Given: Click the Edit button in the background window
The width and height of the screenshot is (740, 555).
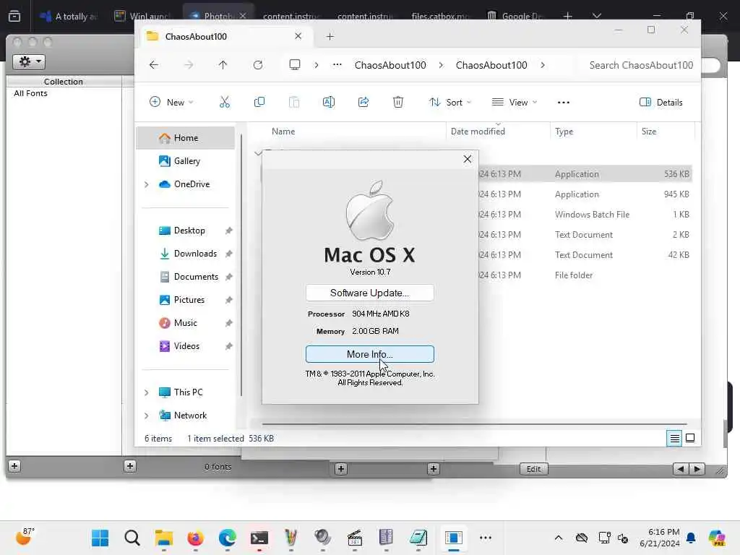Looking at the screenshot, I should tap(533, 468).
